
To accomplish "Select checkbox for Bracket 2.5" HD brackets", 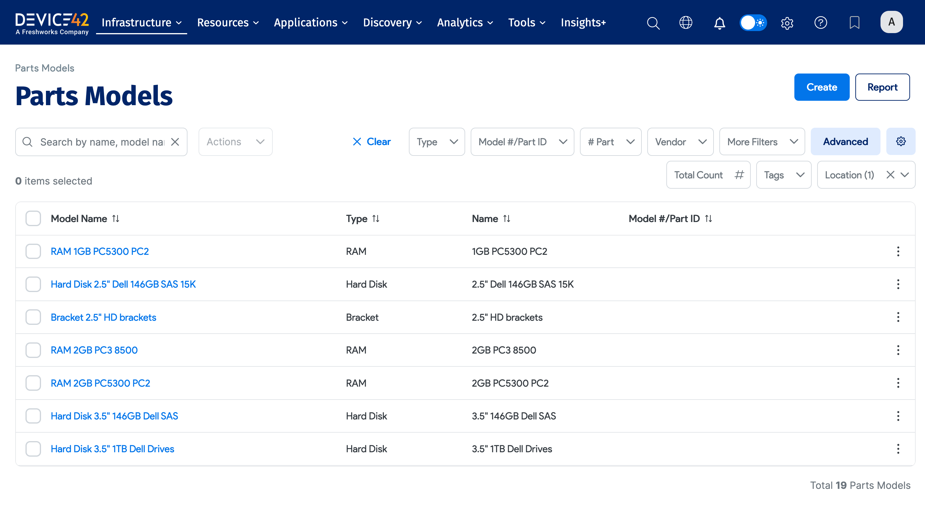I will 33,317.
